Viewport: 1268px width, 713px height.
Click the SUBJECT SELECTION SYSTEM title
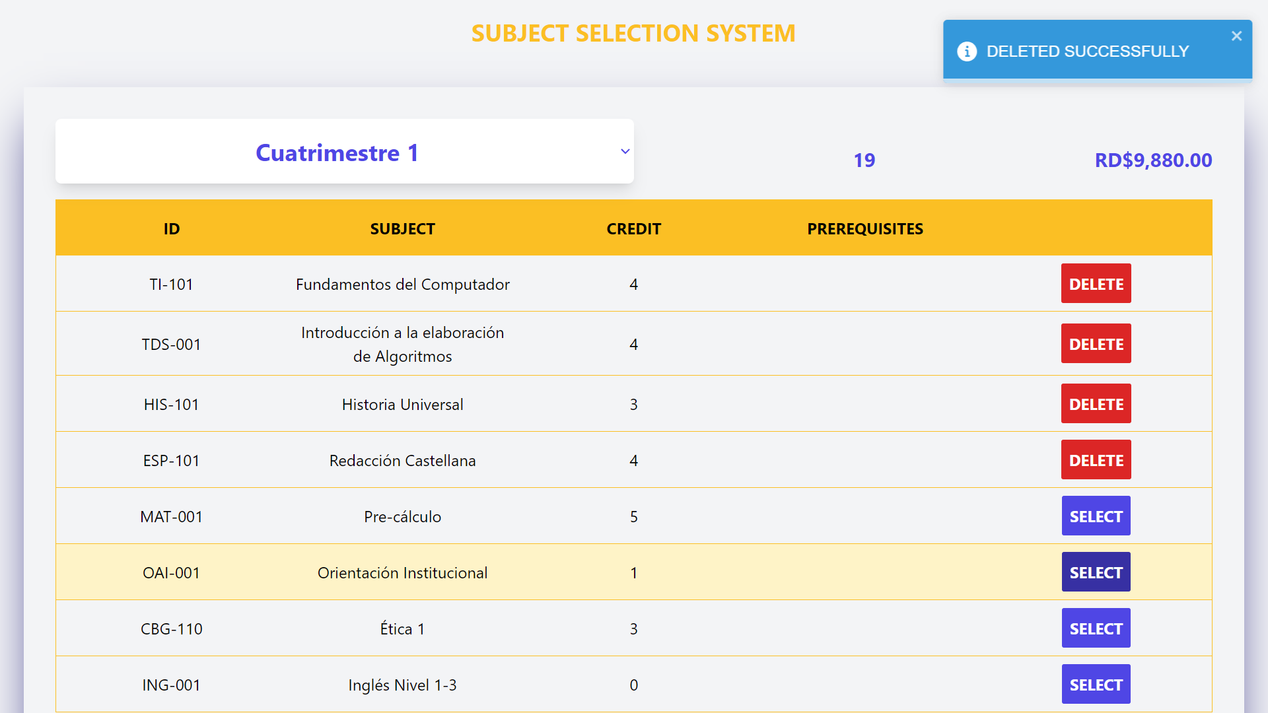click(x=633, y=33)
